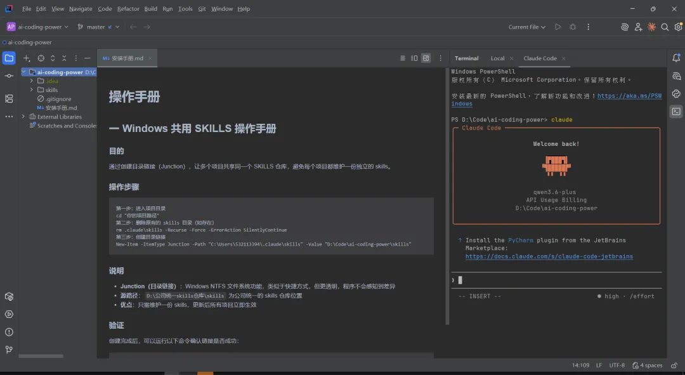Open Python Console tool window
Viewport: 685px width, 375px height.
tap(676, 94)
